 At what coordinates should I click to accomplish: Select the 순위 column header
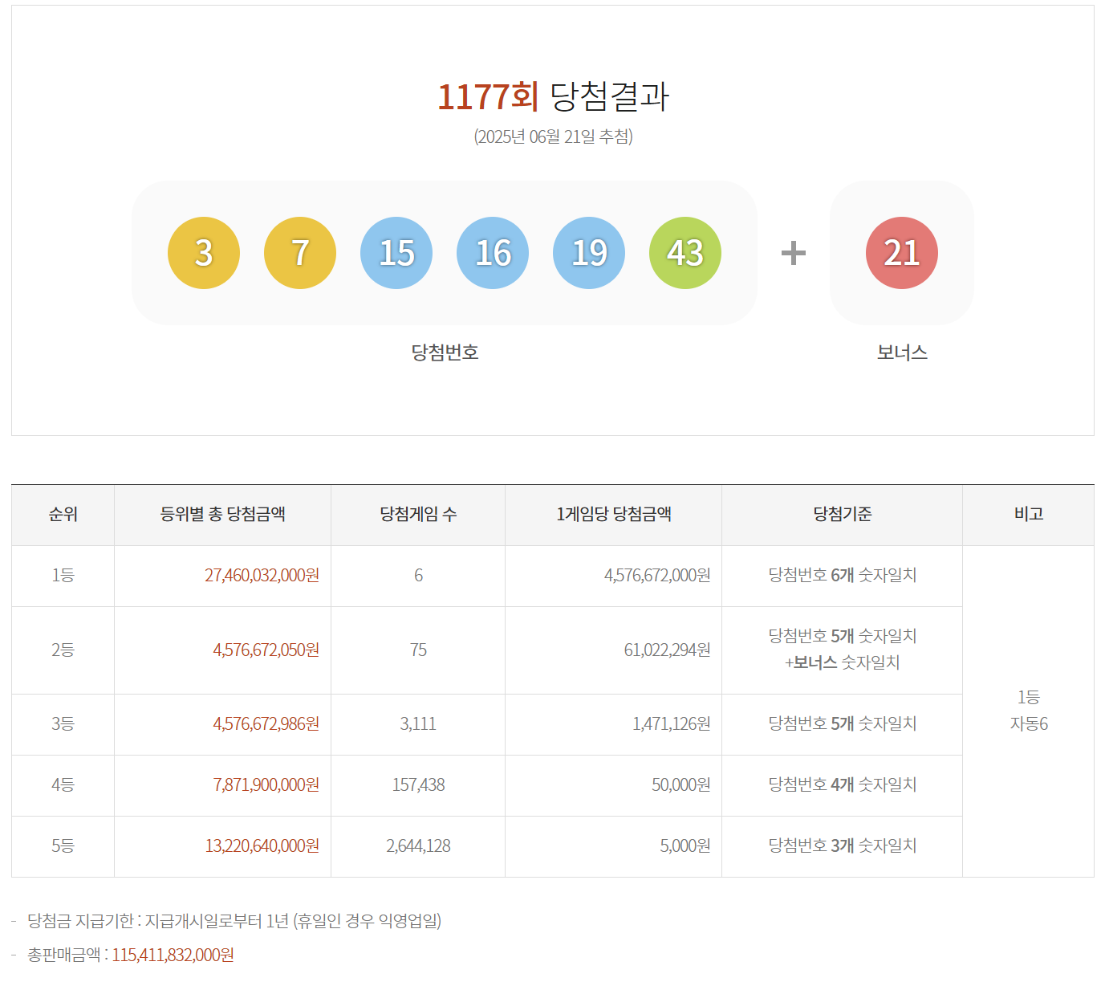[62, 515]
